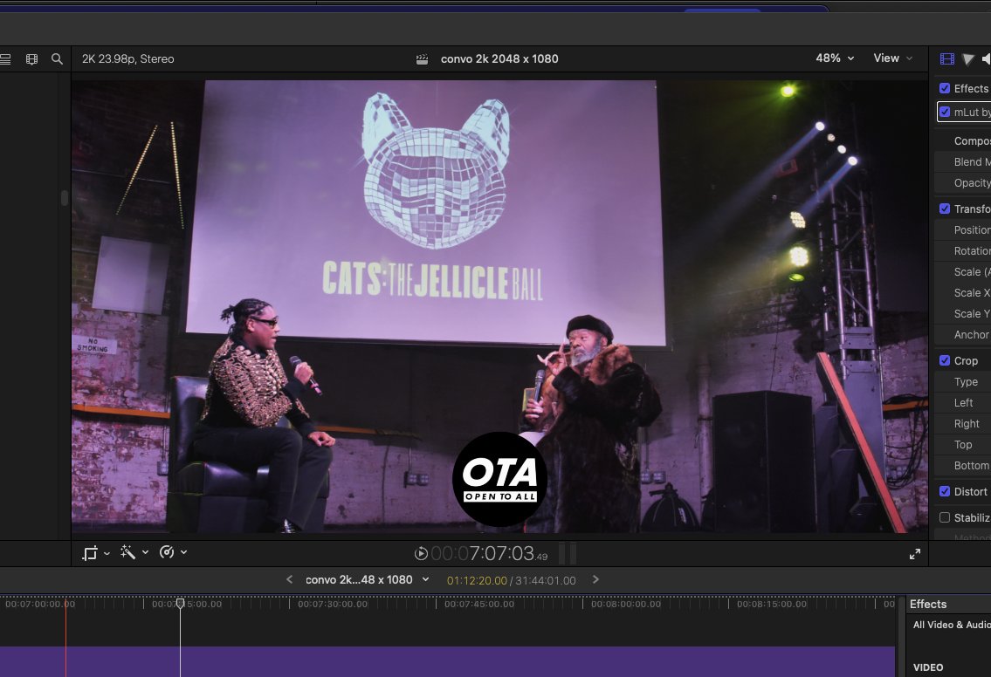Click the crop Top parameter

[962, 445]
